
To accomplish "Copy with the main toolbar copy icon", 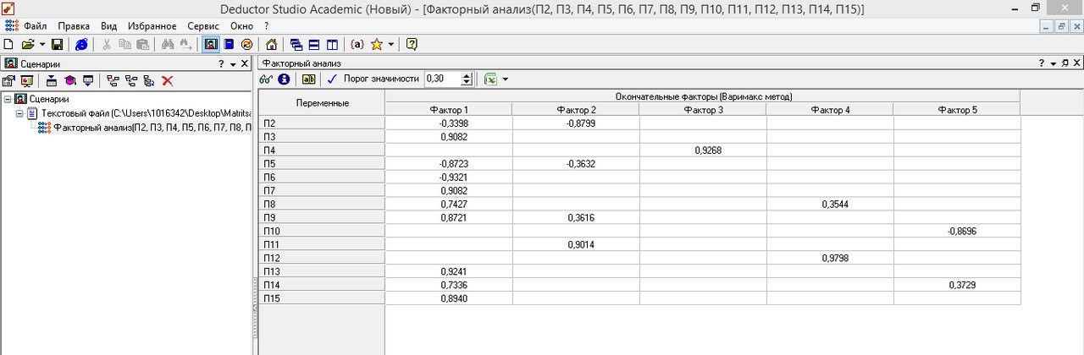I will click(124, 44).
